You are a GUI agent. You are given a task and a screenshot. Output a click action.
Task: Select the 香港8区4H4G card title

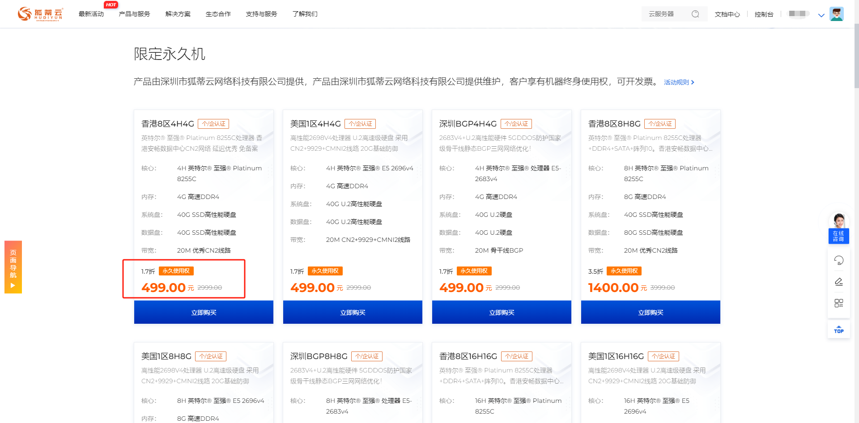(x=168, y=124)
